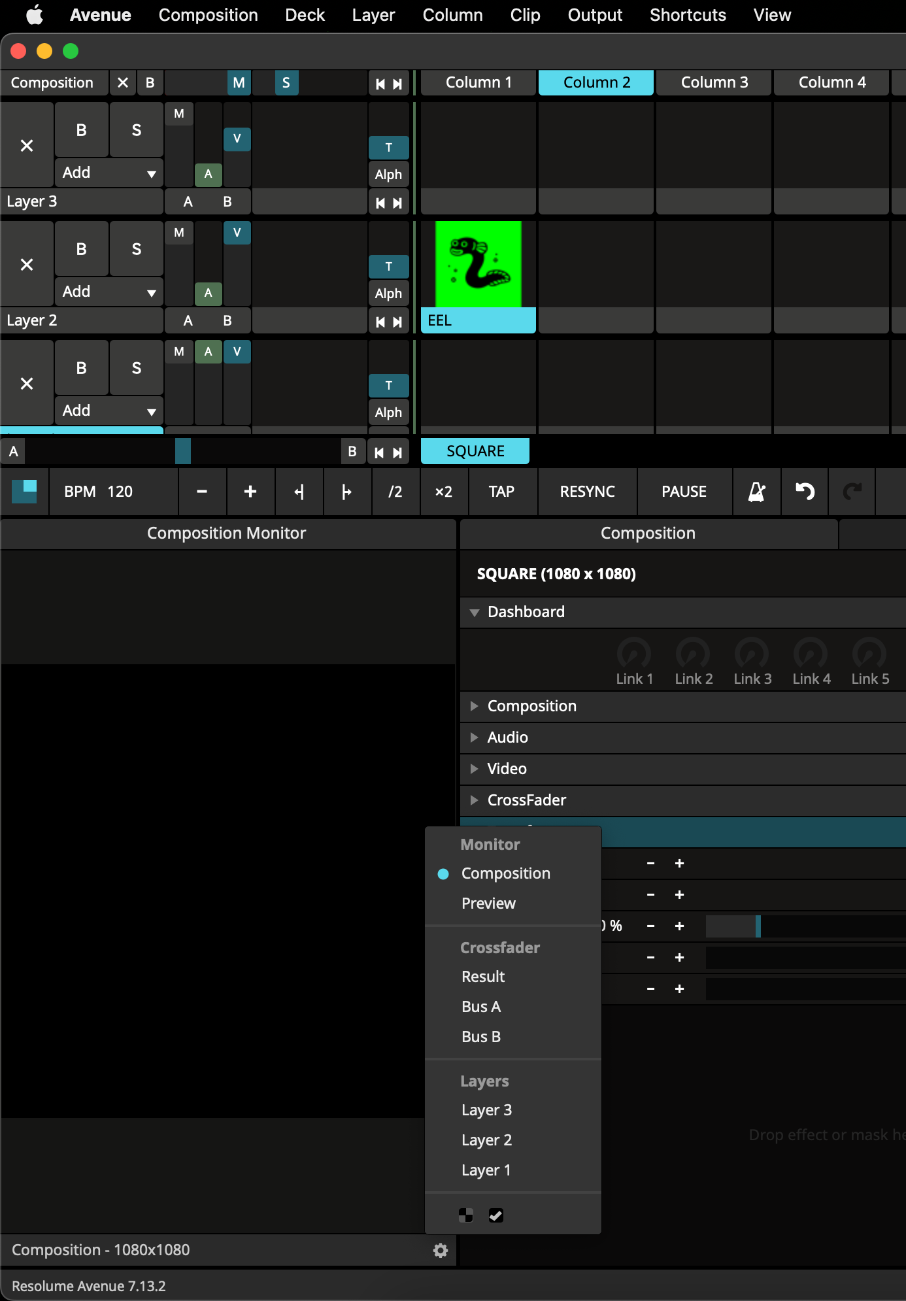The height and width of the screenshot is (1301, 906).
Task: Toggle Bypass on Layer 2
Action: (x=81, y=249)
